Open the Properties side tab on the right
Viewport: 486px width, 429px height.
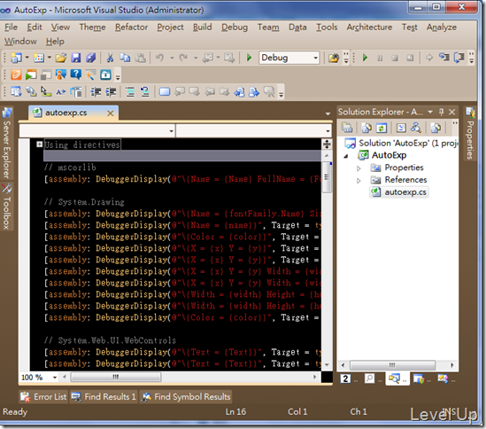470,134
